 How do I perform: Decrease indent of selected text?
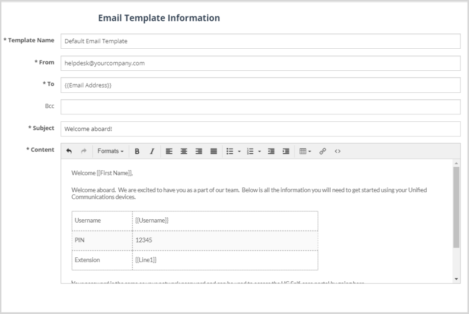click(x=271, y=151)
